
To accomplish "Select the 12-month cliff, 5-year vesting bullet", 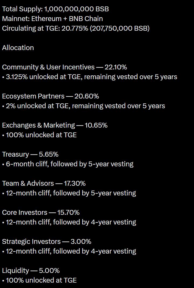I will 69,193.
